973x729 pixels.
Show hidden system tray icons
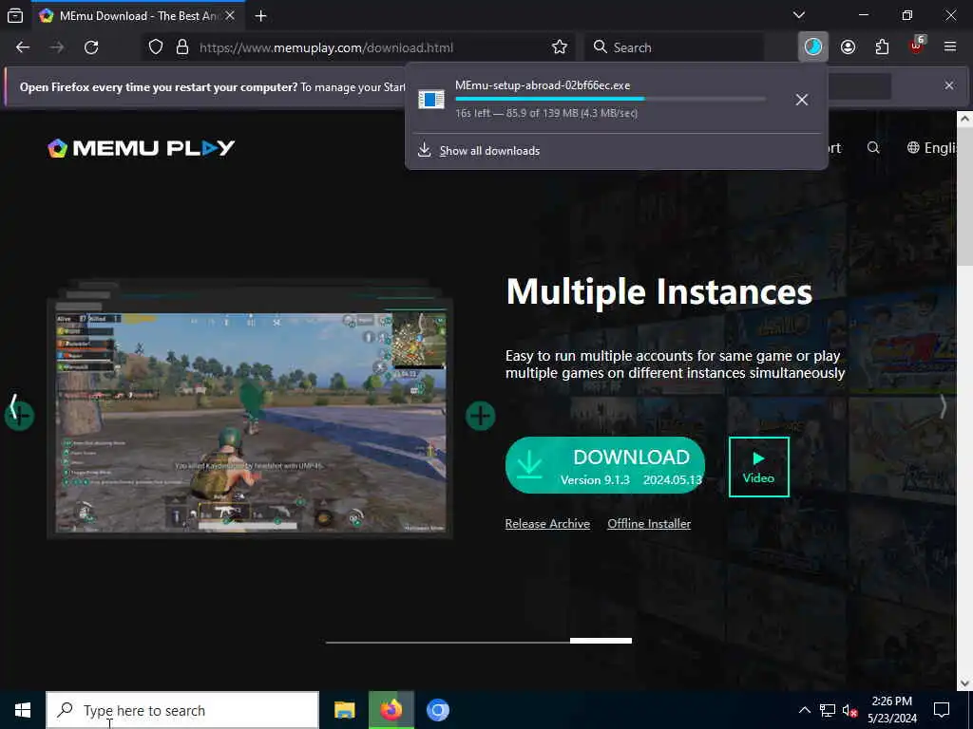pyautogui.click(x=804, y=710)
